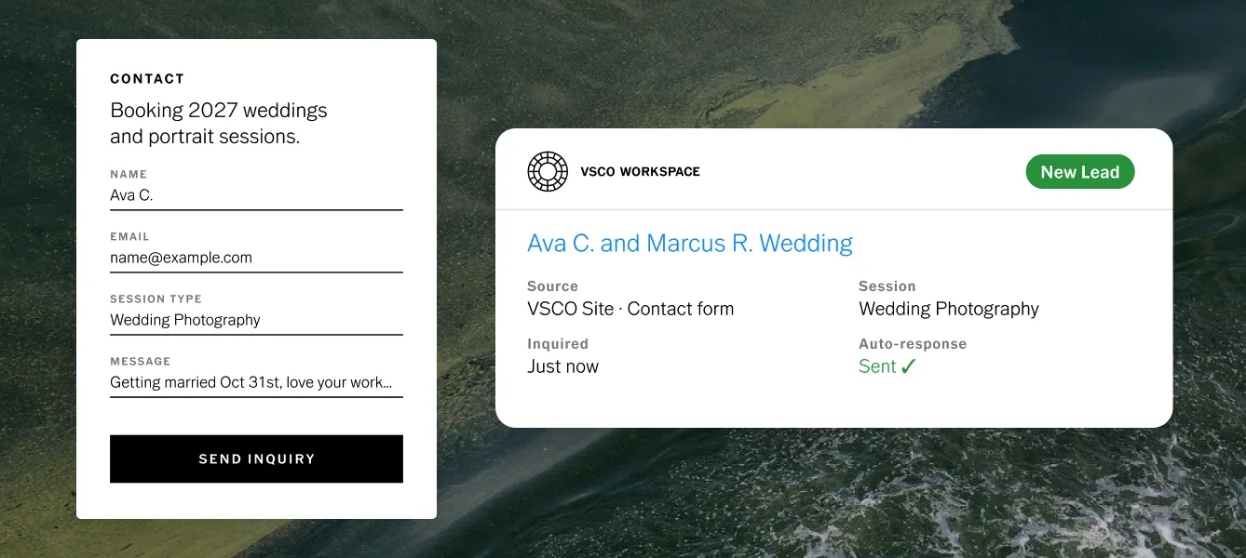
Task: Click the MESSAGE field label
Action: tap(140, 361)
